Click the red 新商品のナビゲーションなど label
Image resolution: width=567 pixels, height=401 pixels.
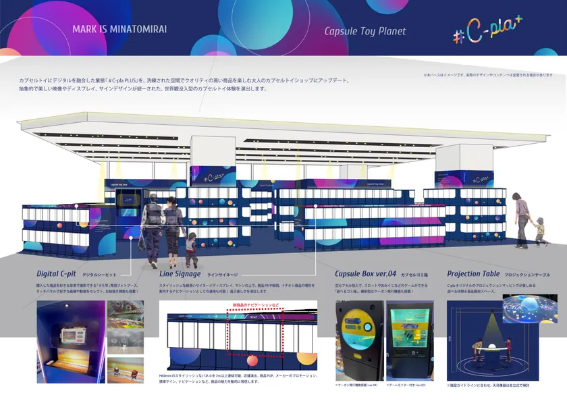point(256,305)
